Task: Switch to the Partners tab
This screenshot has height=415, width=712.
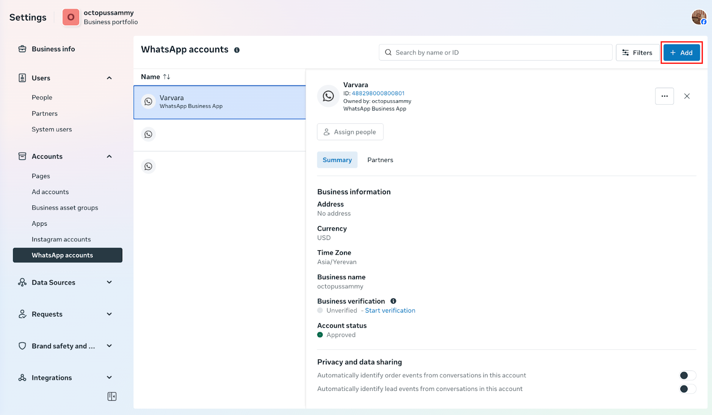Action: 380,160
